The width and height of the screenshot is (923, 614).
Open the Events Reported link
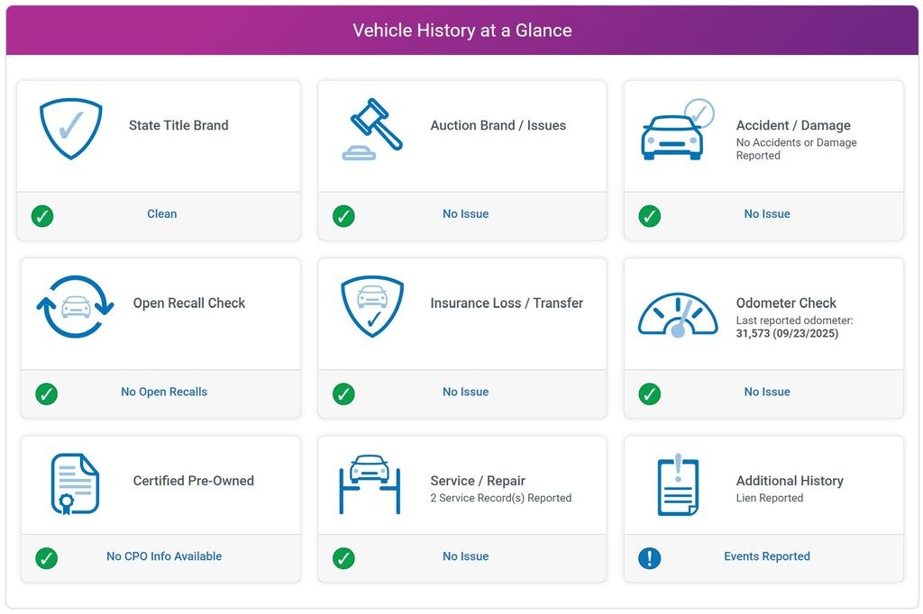[x=766, y=556]
